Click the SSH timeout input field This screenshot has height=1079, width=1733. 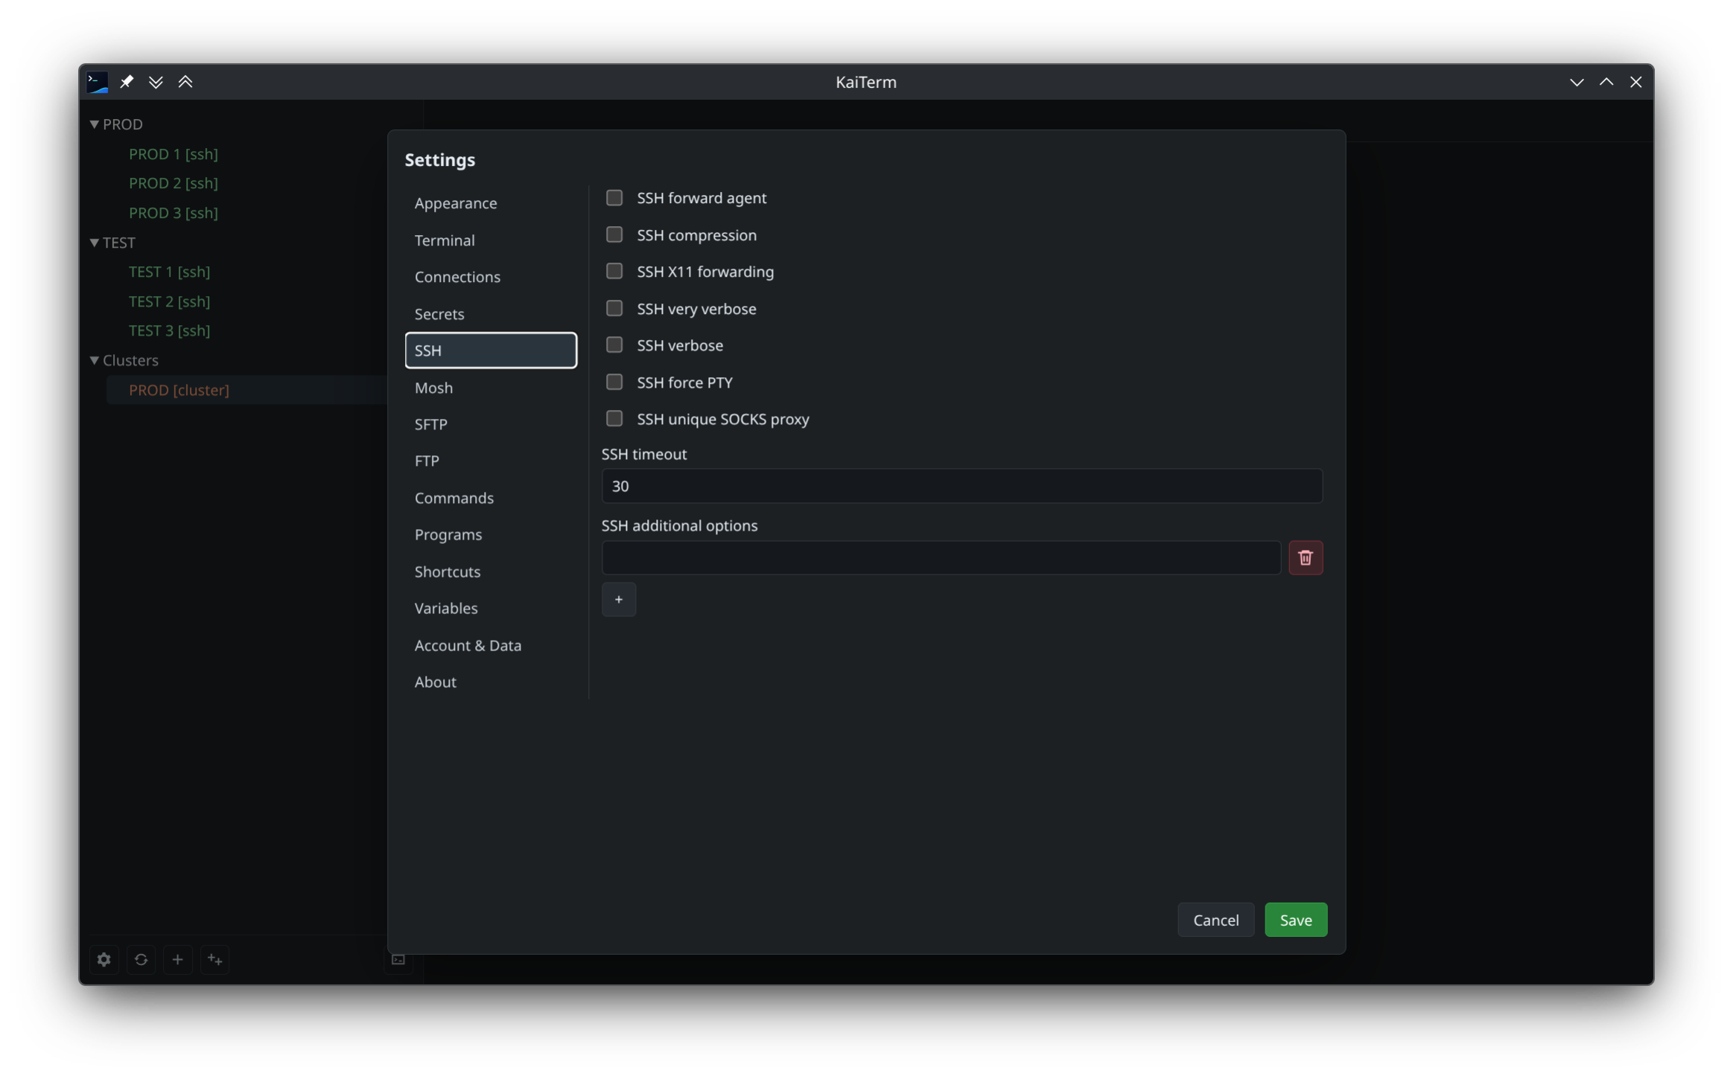click(x=961, y=486)
